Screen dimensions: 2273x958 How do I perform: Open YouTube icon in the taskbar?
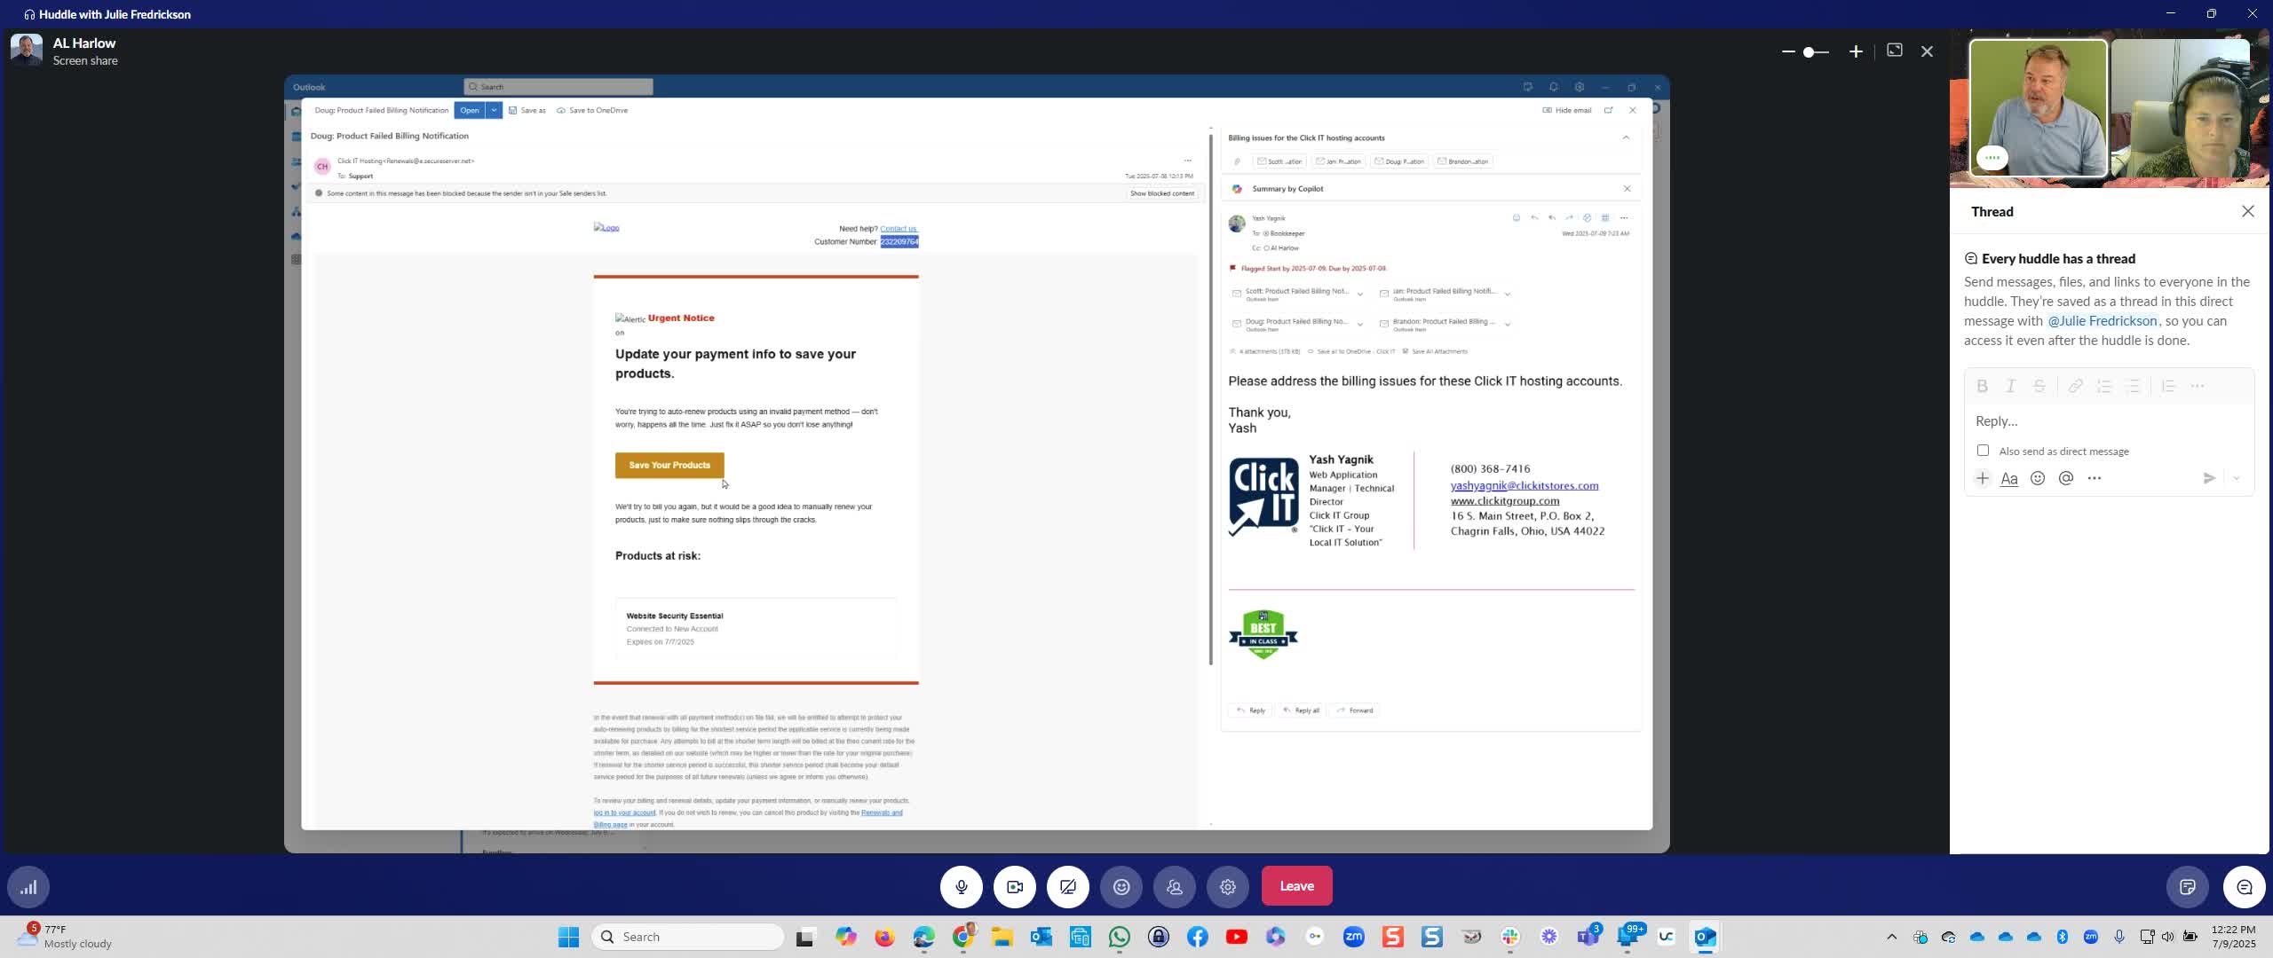coord(1237,937)
